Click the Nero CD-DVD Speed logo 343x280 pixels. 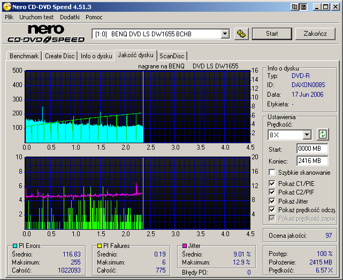coord(46,34)
